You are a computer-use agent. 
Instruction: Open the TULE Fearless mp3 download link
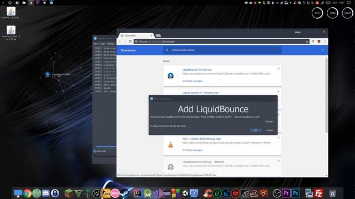pos(201,139)
